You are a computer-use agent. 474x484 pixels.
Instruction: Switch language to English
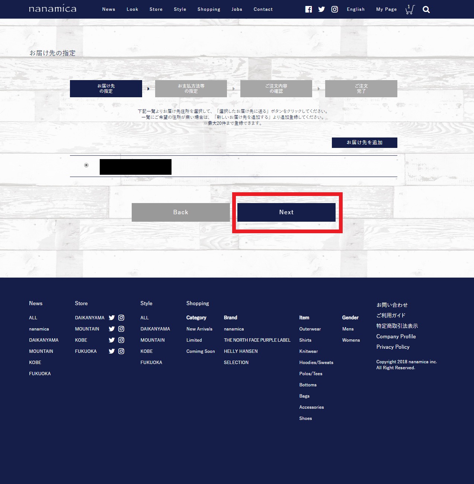tap(356, 9)
